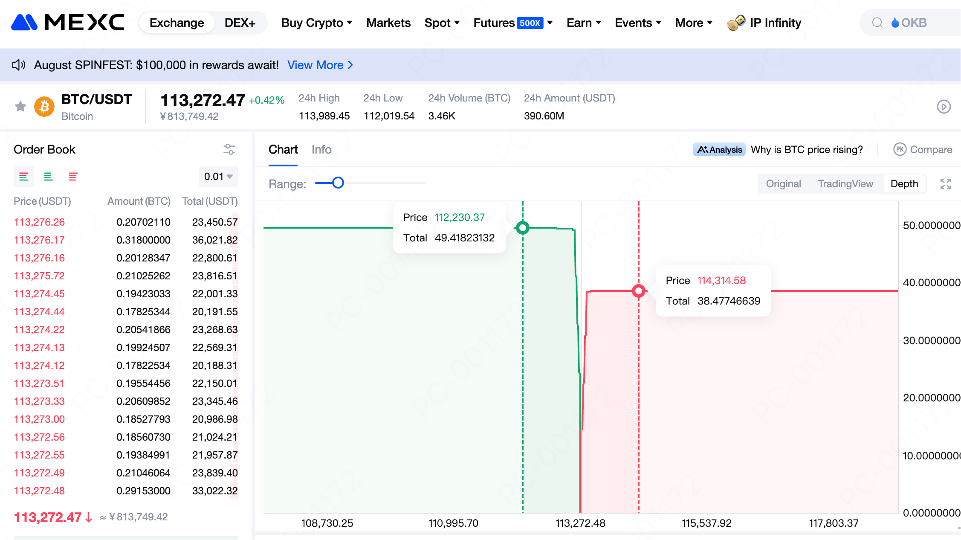Screen dimensions: 961x540
Task: Show only sell orders view
Action: (73, 177)
